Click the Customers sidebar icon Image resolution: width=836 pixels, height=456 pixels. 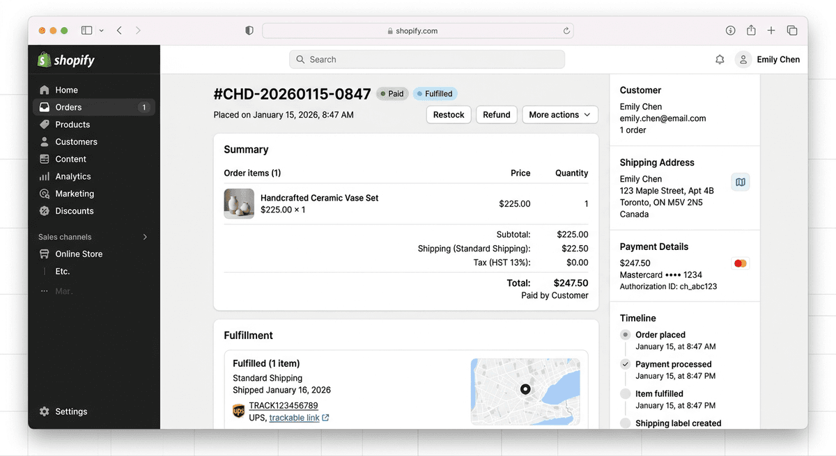[x=46, y=141]
